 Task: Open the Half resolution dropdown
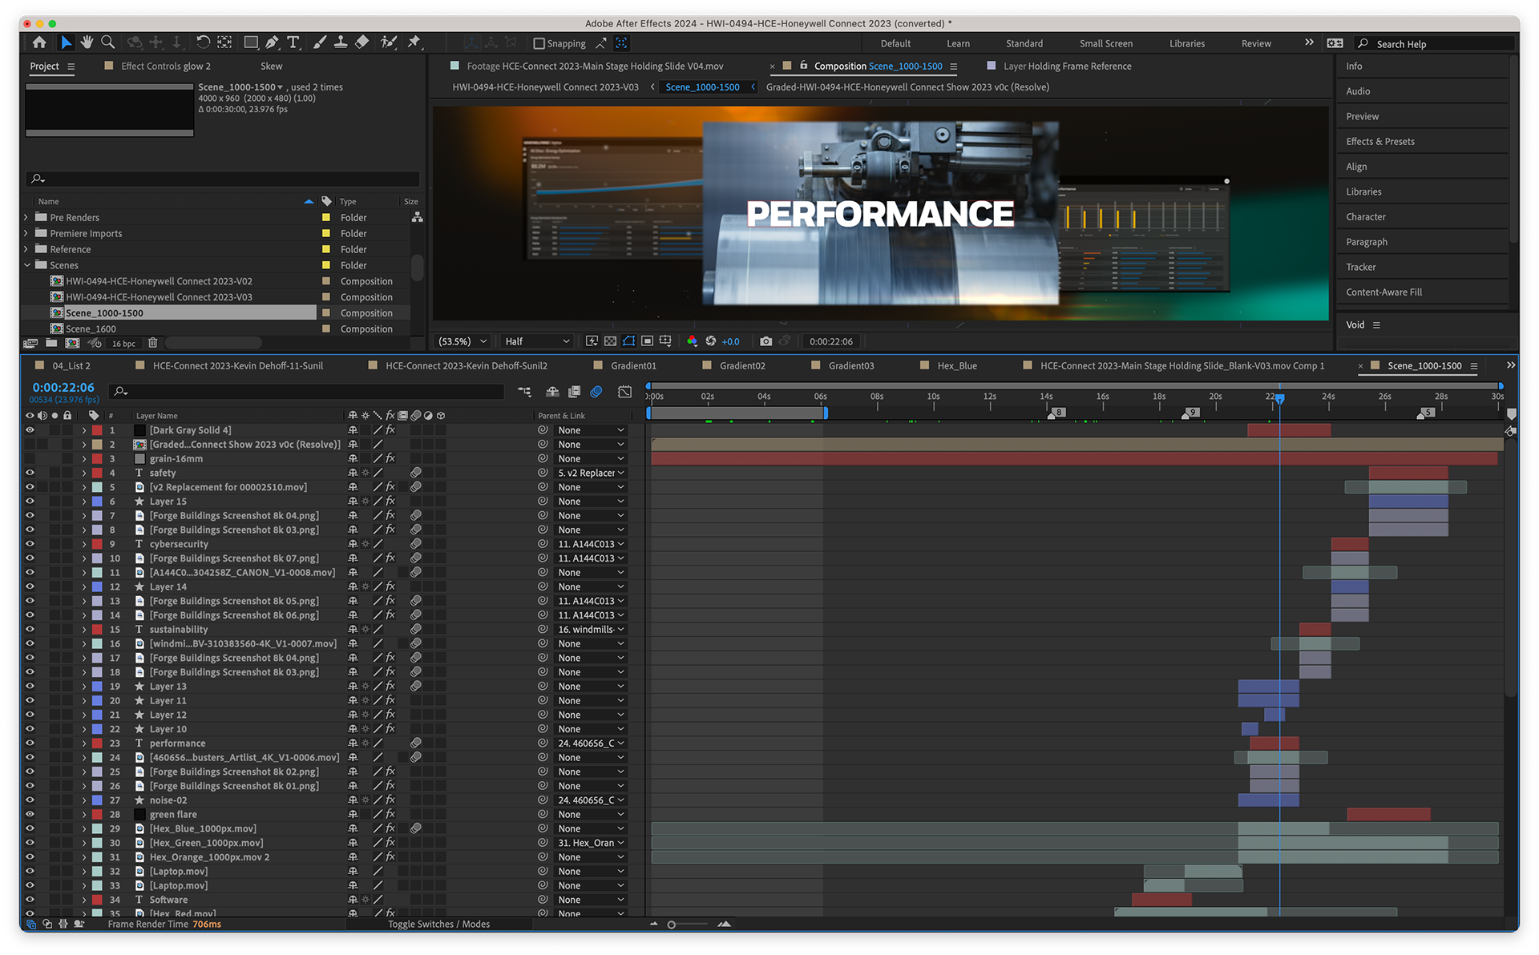[537, 341]
